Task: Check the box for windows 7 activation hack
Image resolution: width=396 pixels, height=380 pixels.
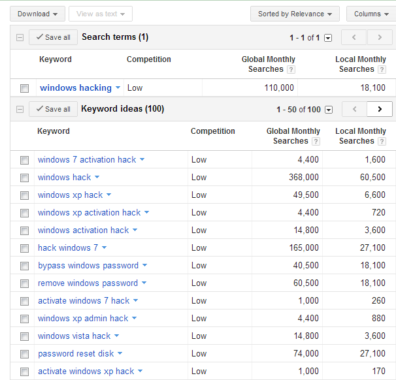Action: (x=24, y=160)
